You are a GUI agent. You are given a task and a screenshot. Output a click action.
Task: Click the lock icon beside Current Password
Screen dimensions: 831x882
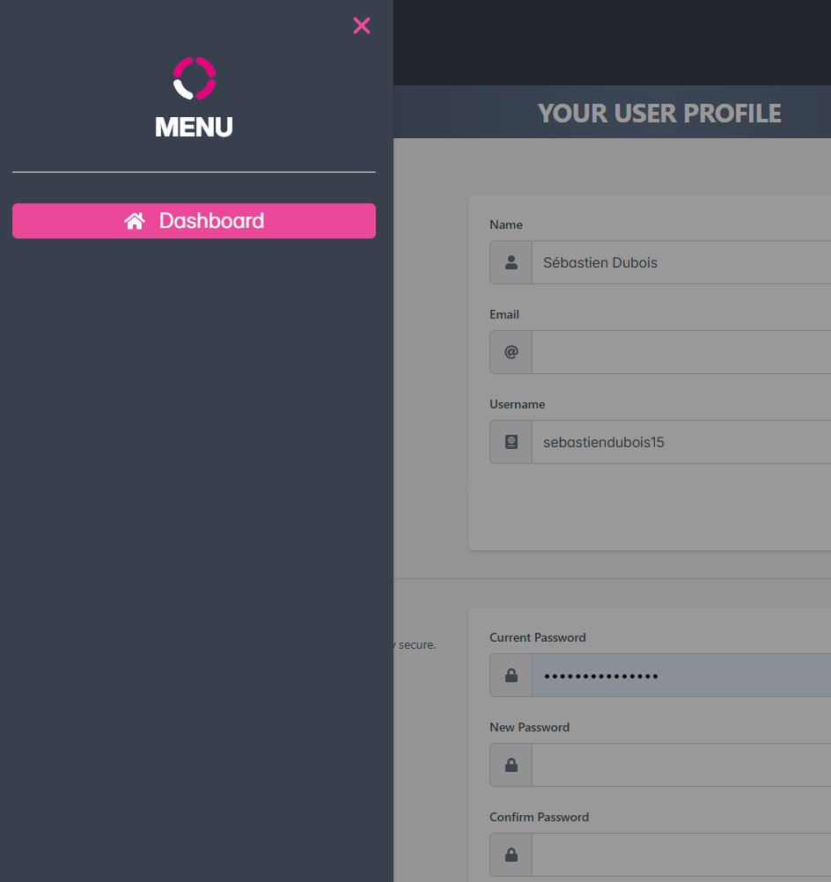click(x=511, y=675)
